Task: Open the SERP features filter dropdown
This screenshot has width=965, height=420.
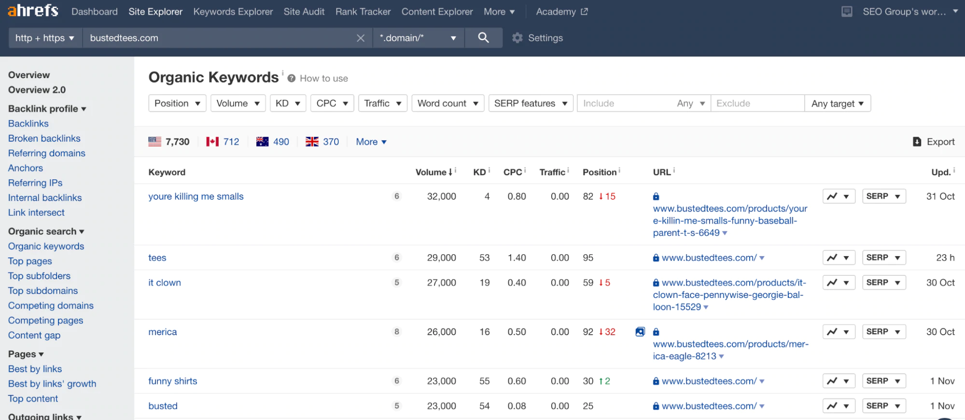Action: [x=531, y=103]
